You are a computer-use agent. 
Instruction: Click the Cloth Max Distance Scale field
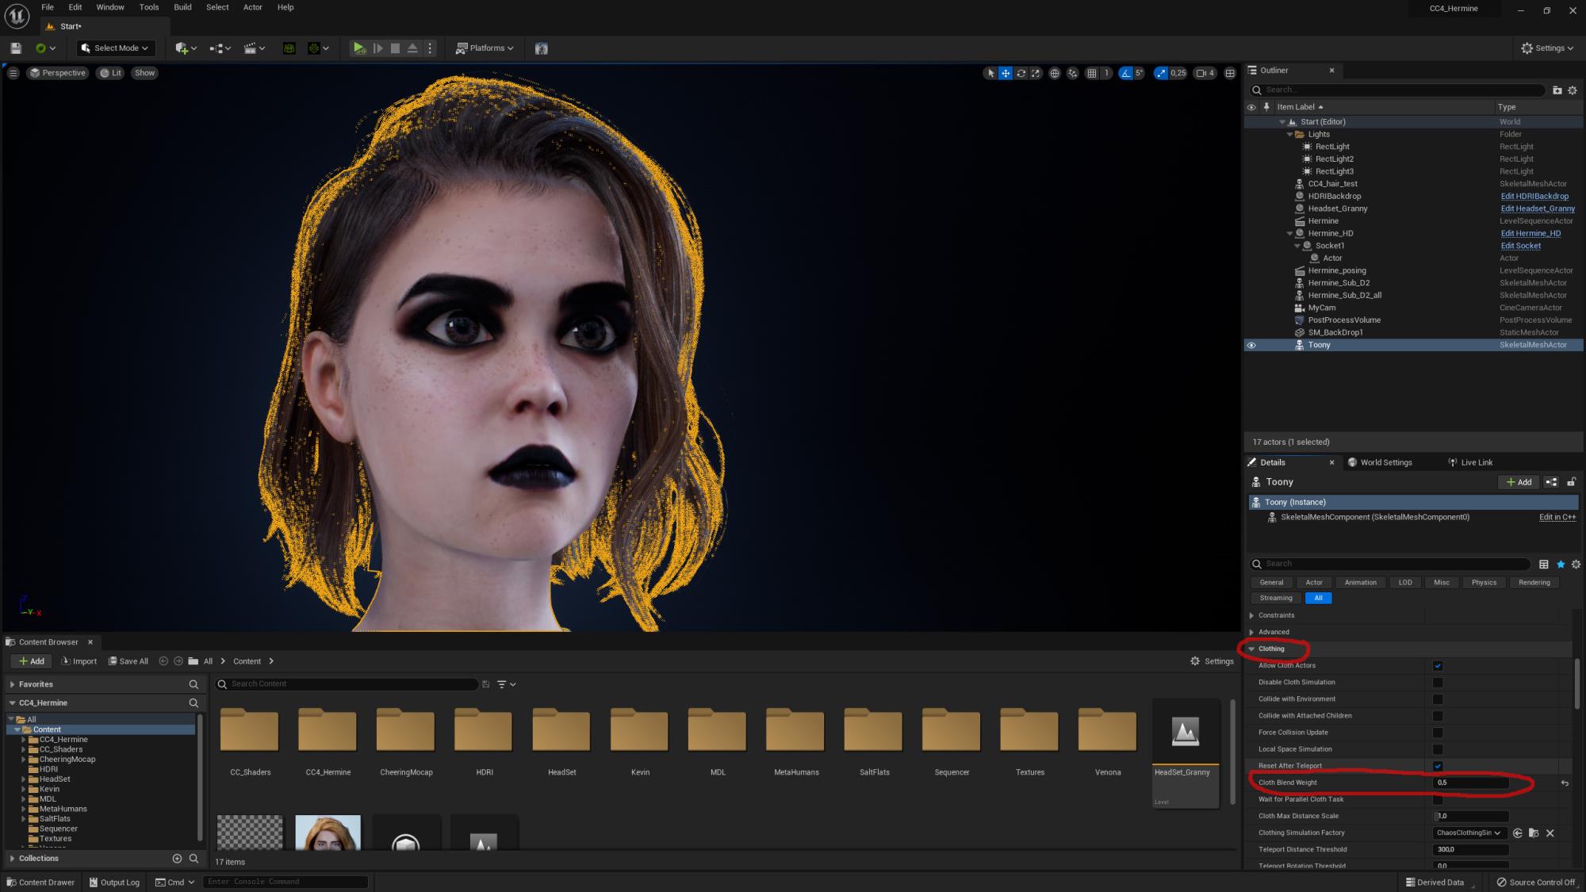(x=1471, y=816)
